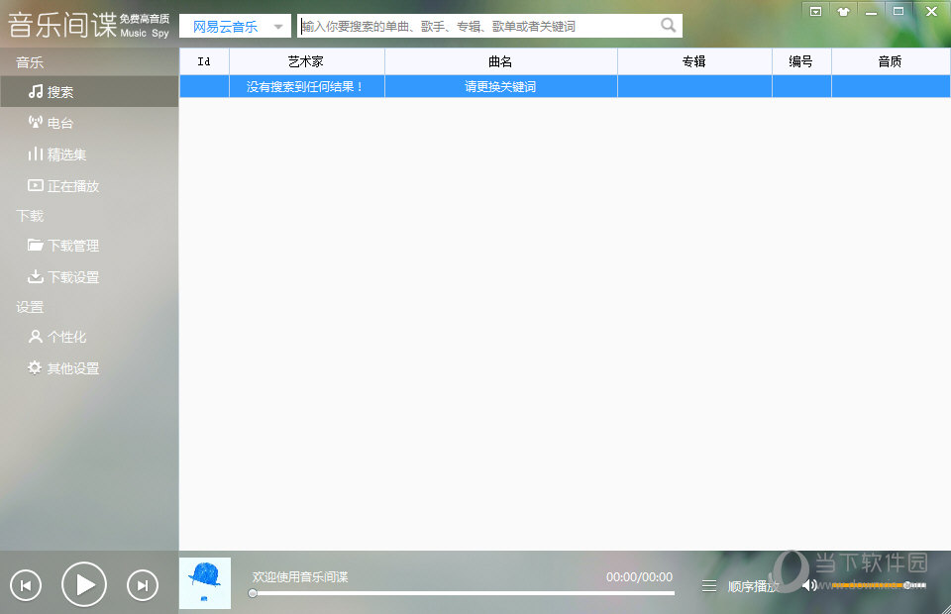Sort by the 艺术家 column header
This screenshot has width=951, height=614.
(307, 61)
